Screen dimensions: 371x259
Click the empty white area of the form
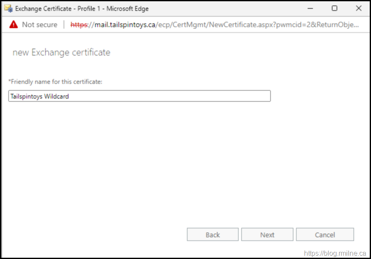coord(185,164)
